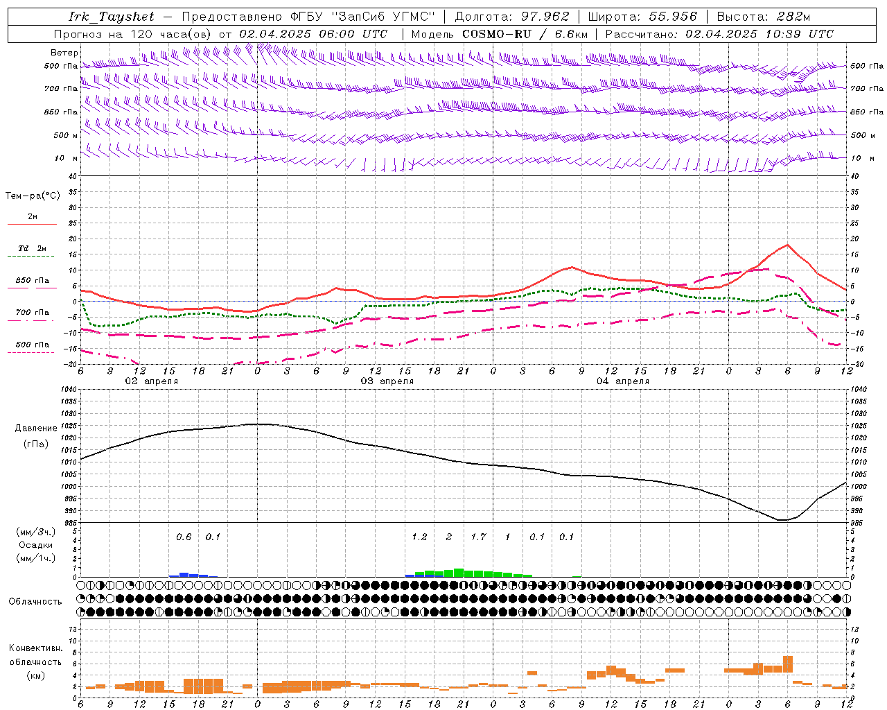The height and width of the screenshot is (710, 887).
Task: Click the computed time 02.04.2025 10:39 UTC
Action: [759, 34]
